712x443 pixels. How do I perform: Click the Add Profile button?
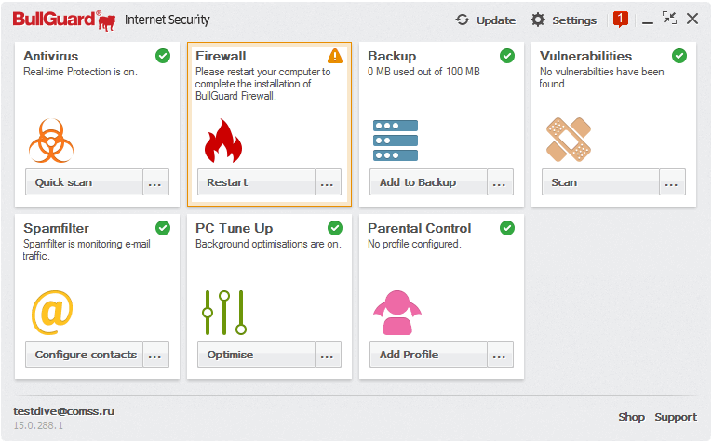point(428,355)
